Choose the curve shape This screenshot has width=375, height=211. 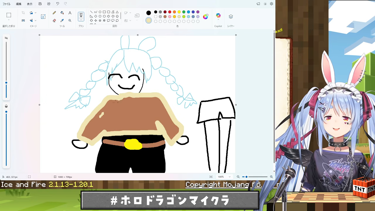pyautogui.click(x=96, y=12)
